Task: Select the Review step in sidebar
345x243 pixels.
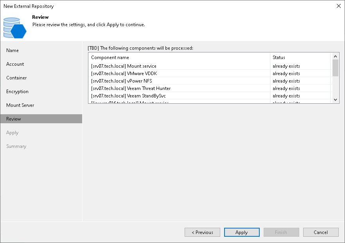Action: [x=41, y=119]
